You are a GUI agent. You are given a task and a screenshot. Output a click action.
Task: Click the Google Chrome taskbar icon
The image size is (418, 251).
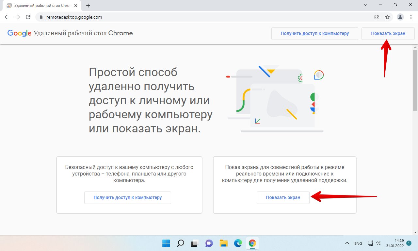point(252,243)
